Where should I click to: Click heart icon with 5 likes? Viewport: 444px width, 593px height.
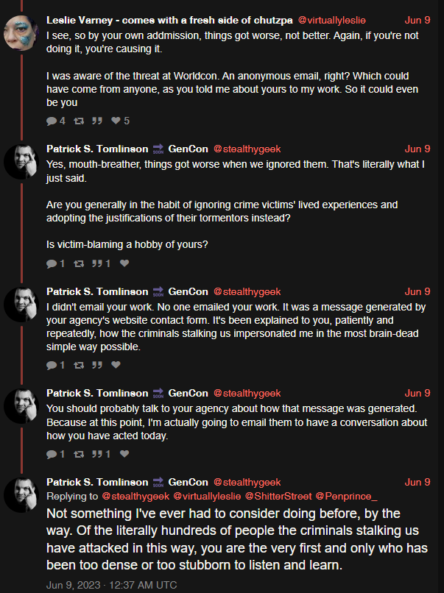116,121
